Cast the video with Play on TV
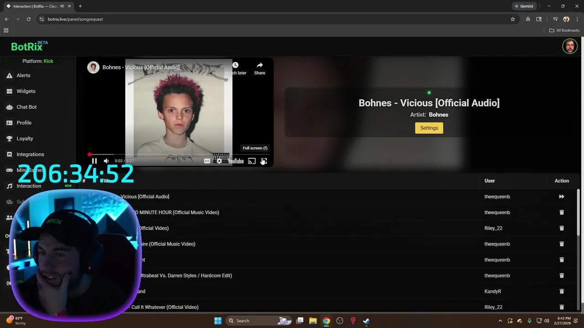584x328 pixels. pyautogui.click(x=251, y=161)
